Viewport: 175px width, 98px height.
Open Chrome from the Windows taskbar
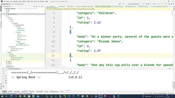point(20,96)
